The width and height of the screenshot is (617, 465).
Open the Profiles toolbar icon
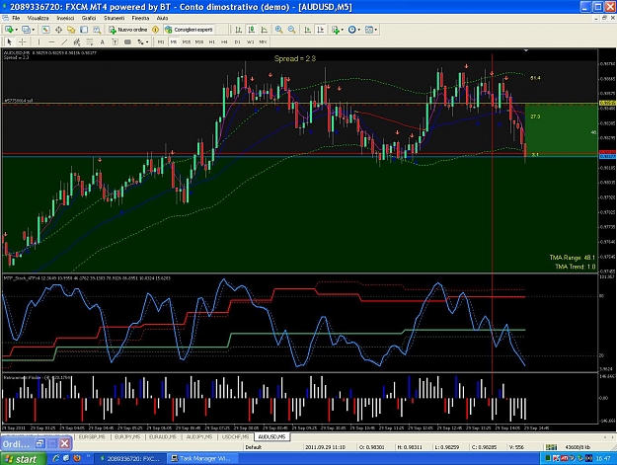click(26, 30)
